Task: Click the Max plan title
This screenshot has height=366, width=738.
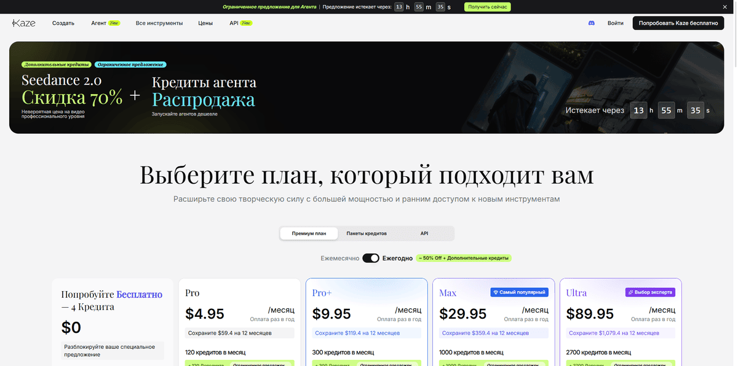Action: [x=448, y=293]
